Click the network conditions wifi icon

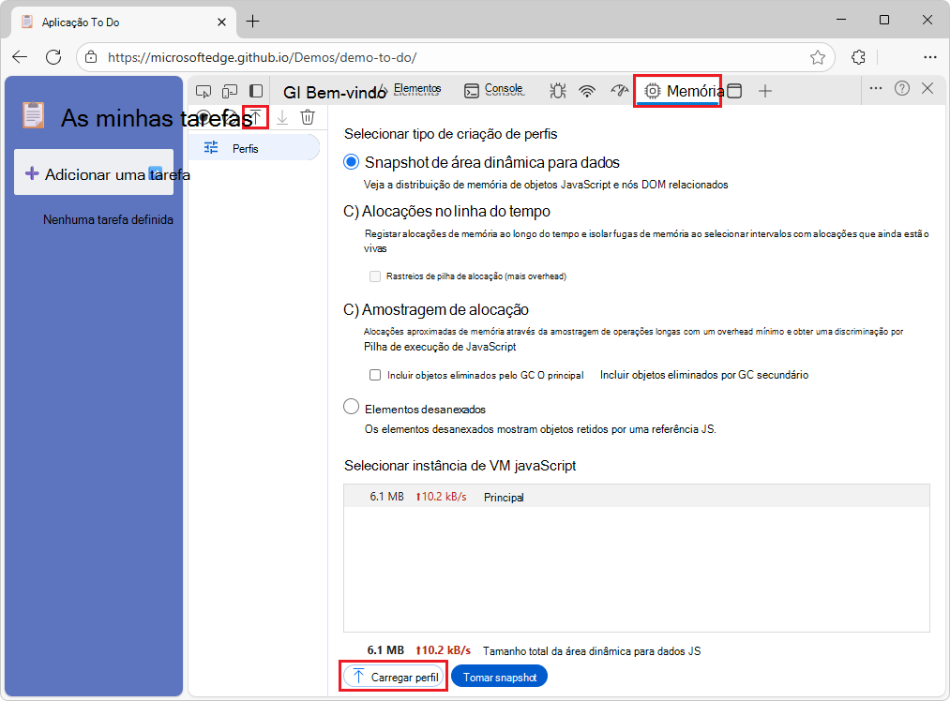tap(588, 90)
